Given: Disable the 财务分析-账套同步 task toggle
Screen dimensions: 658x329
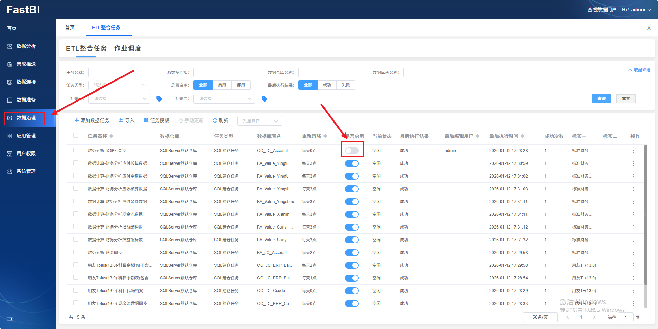Looking at the screenshot, I should click(352, 253).
